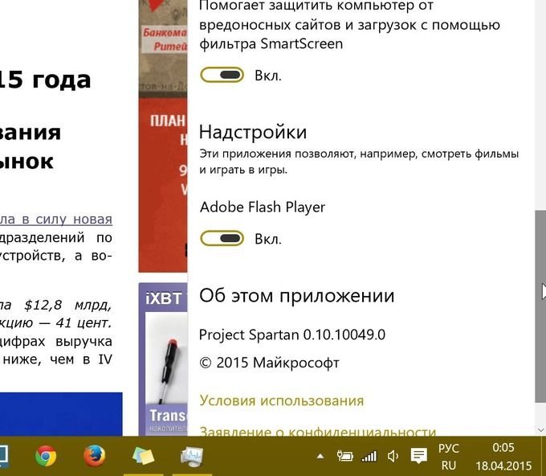Click the red ПЛАН advertisement banner
The width and height of the screenshot is (546, 476).
pyautogui.click(x=163, y=185)
